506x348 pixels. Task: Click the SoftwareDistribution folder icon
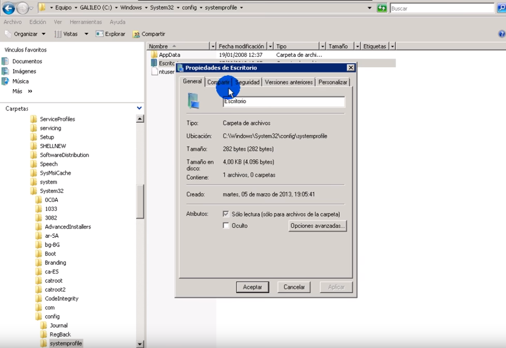(x=34, y=154)
